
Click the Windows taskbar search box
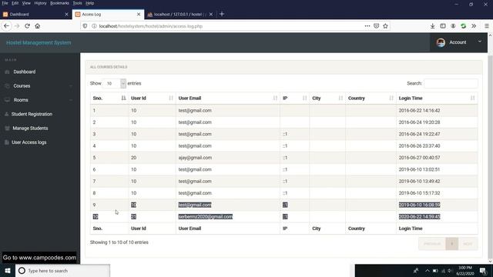62,271
